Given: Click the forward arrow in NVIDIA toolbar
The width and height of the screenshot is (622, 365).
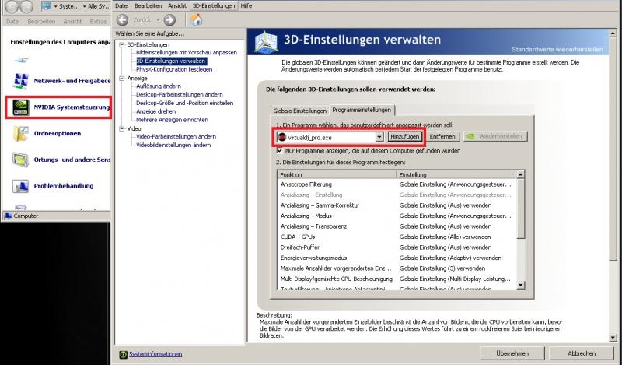Looking at the screenshot, I should point(169,20).
